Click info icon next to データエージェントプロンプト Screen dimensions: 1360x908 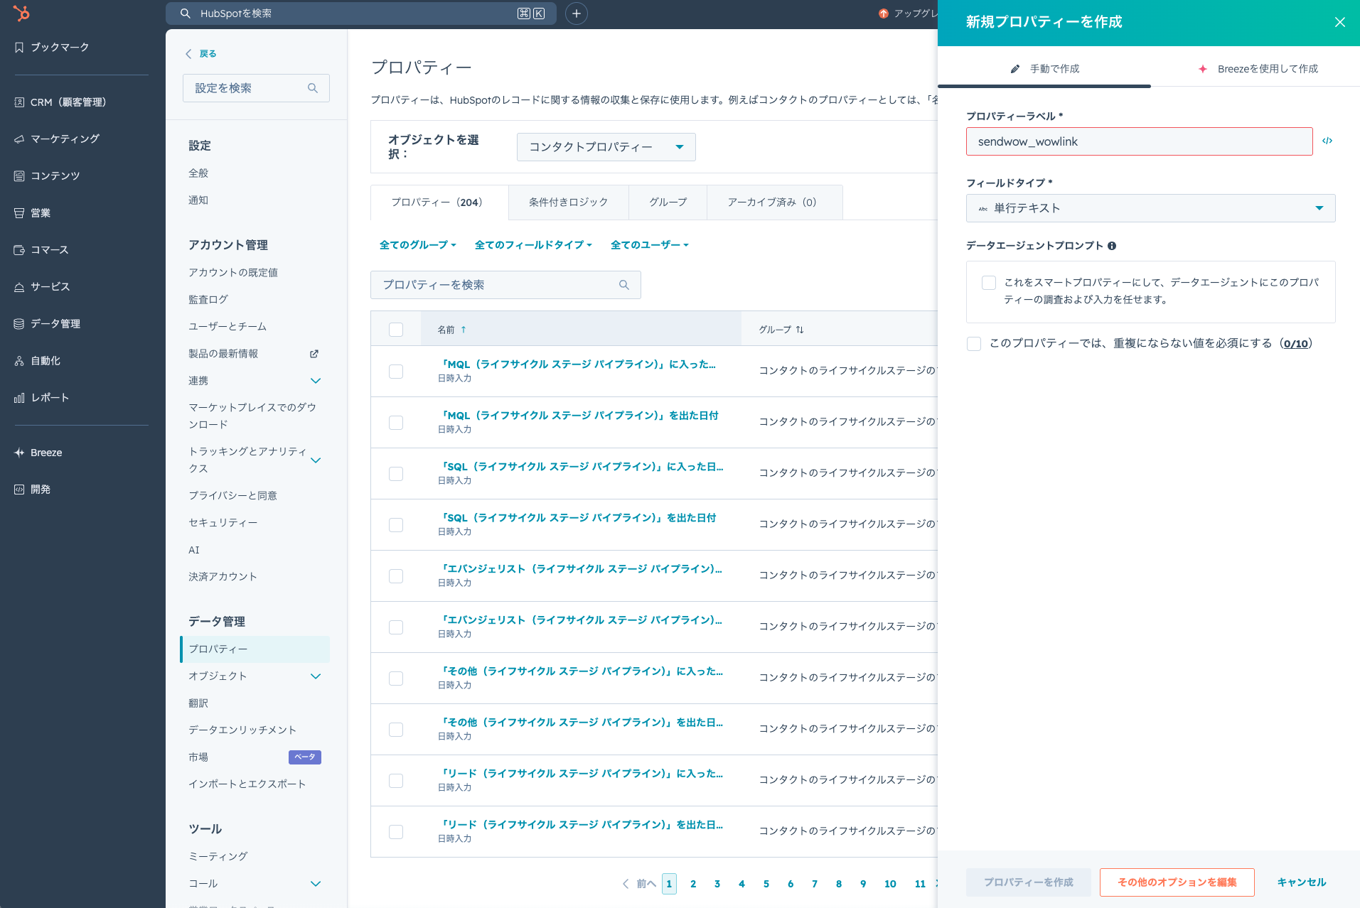pyautogui.click(x=1112, y=246)
